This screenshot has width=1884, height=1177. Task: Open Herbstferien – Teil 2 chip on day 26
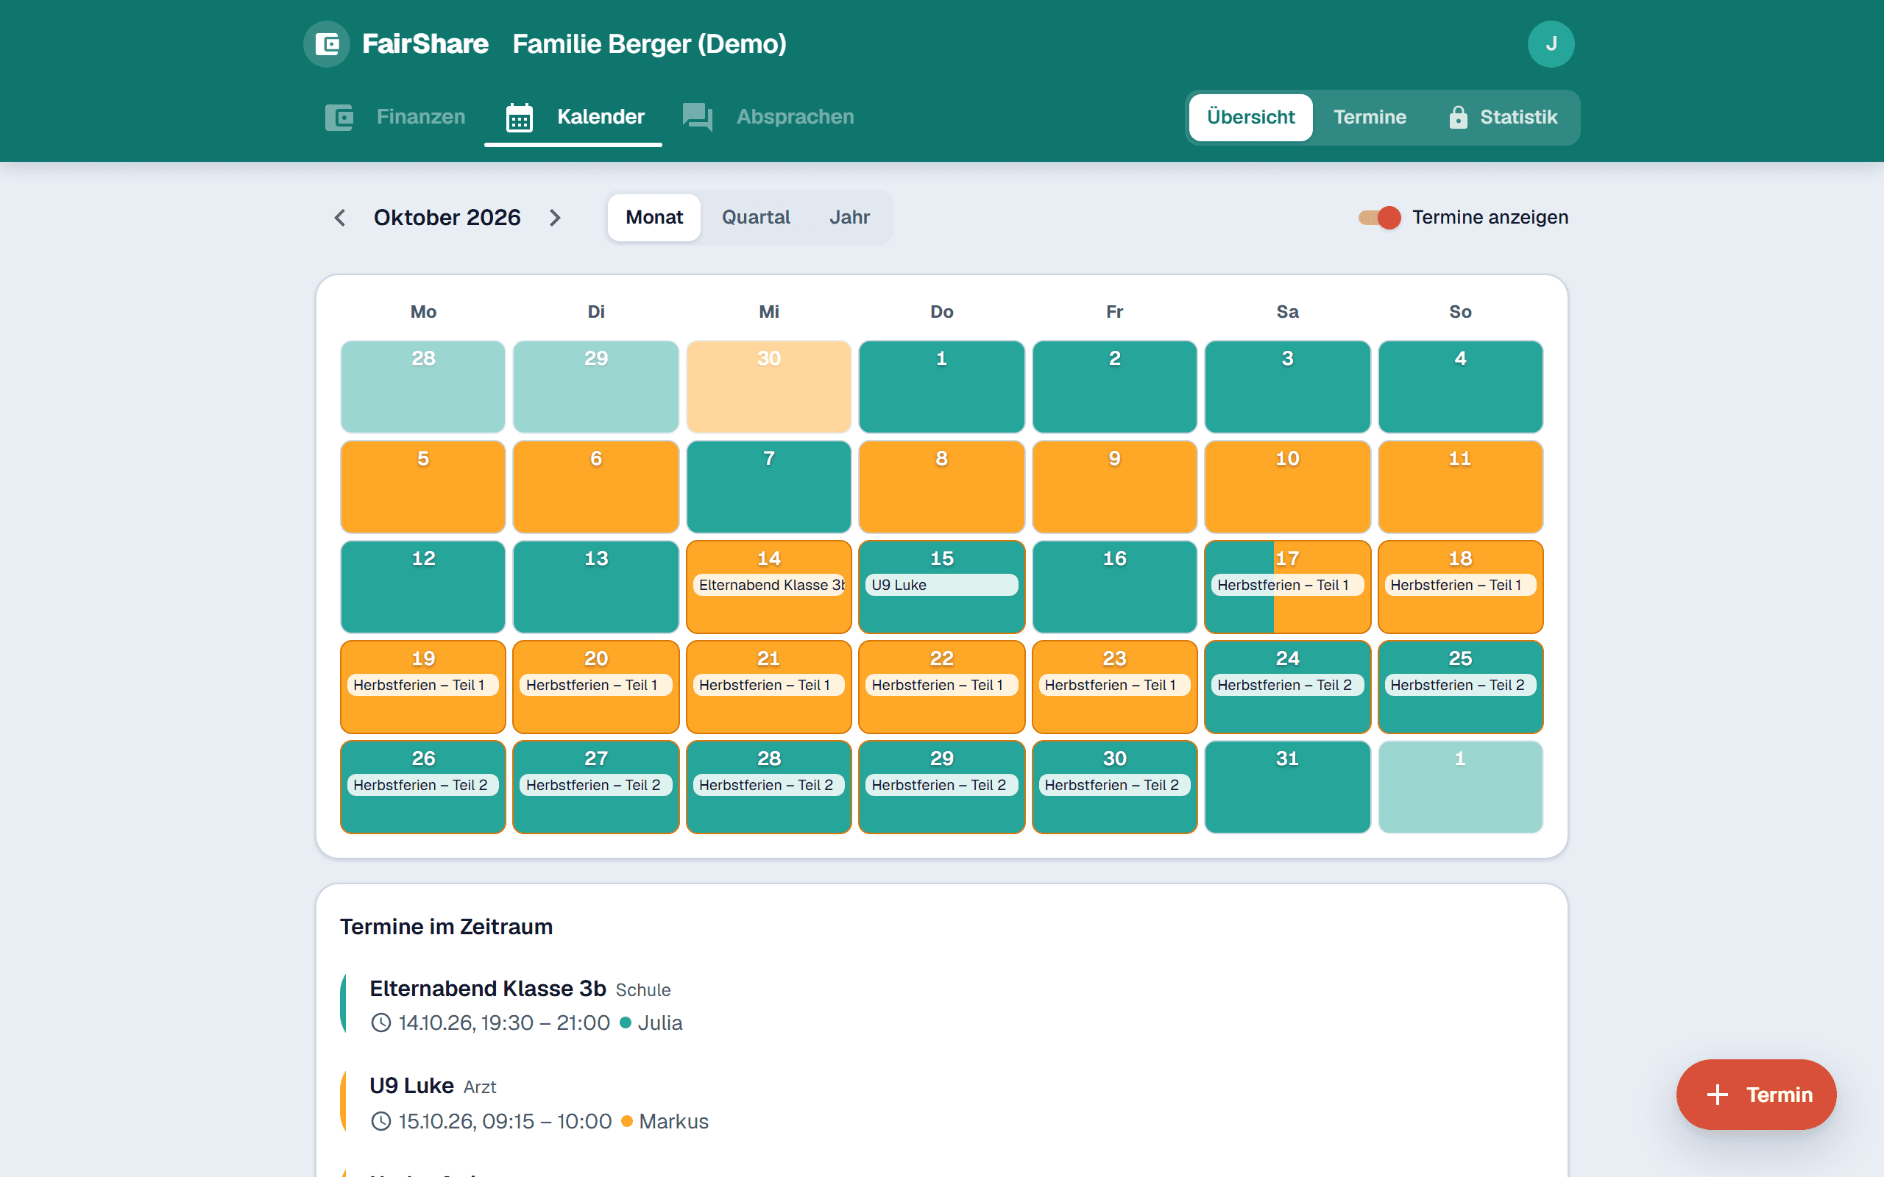point(422,786)
